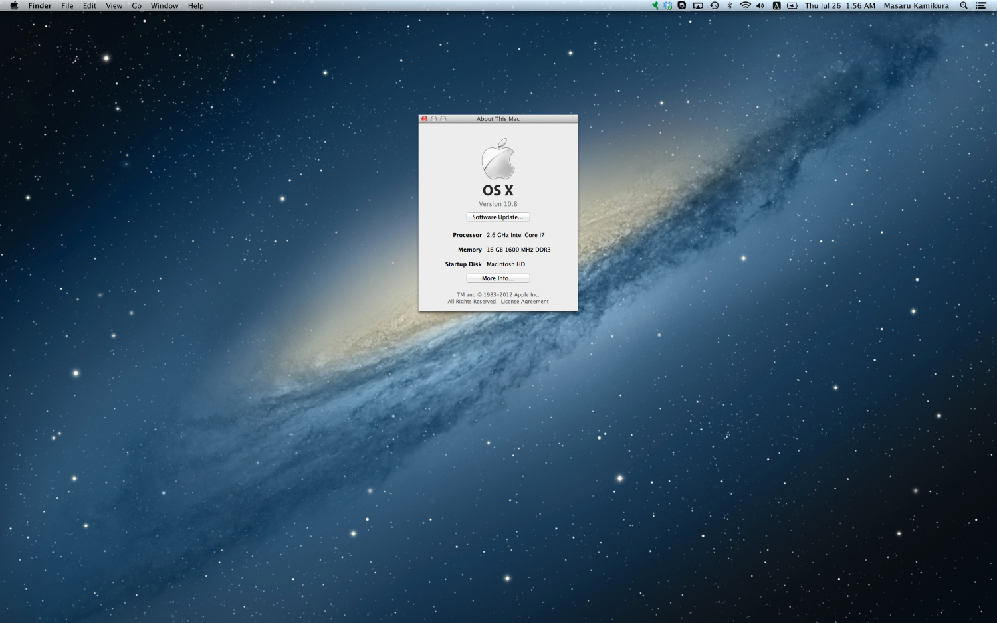This screenshot has width=997, height=623.
Task: Open the Apple menu
Action: click(13, 5)
